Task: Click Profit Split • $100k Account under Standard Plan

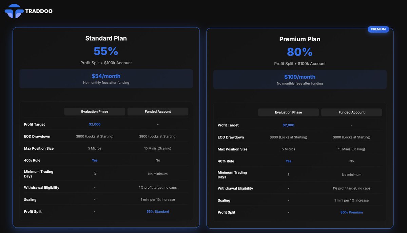Action: click(106, 63)
